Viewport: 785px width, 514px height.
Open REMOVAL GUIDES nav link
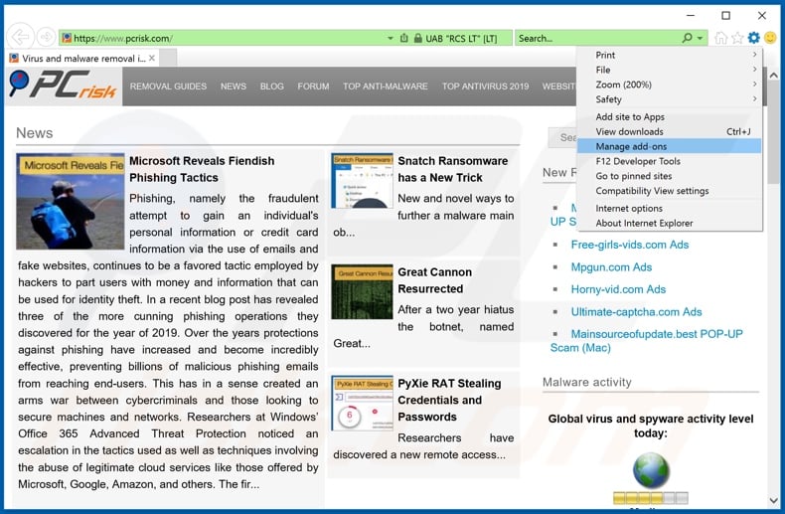point(168,86)
